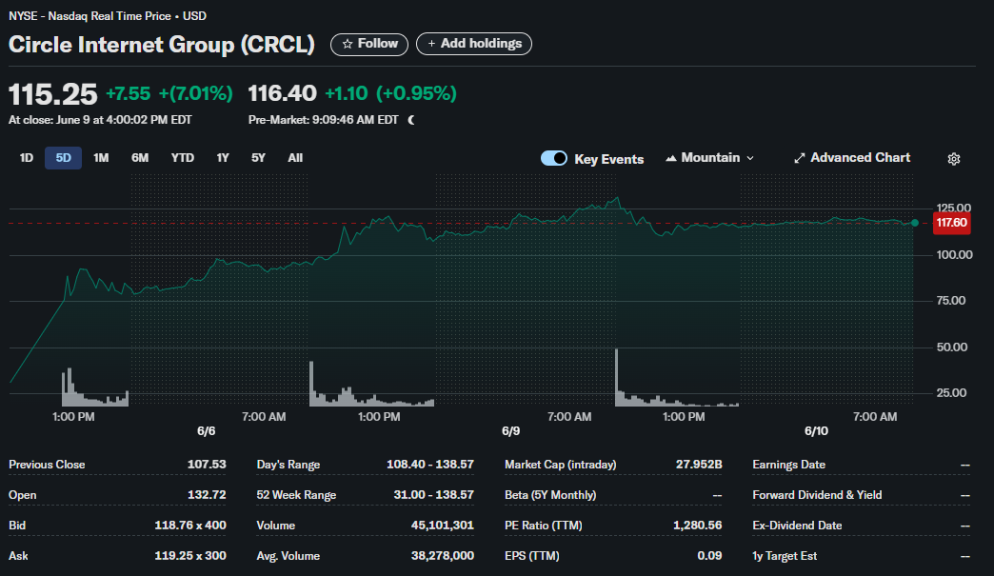
Task: Click the closing price 115.25
Action: tap(53, 94)
